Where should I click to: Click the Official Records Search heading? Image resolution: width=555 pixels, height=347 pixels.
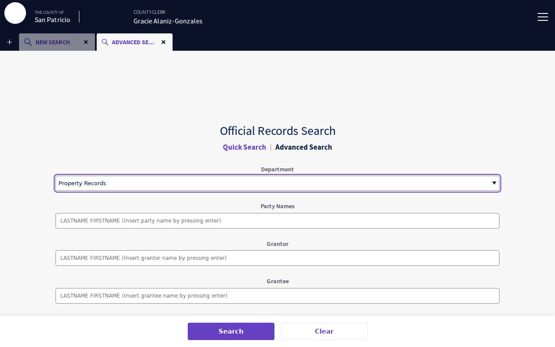[x=277, y=131]
